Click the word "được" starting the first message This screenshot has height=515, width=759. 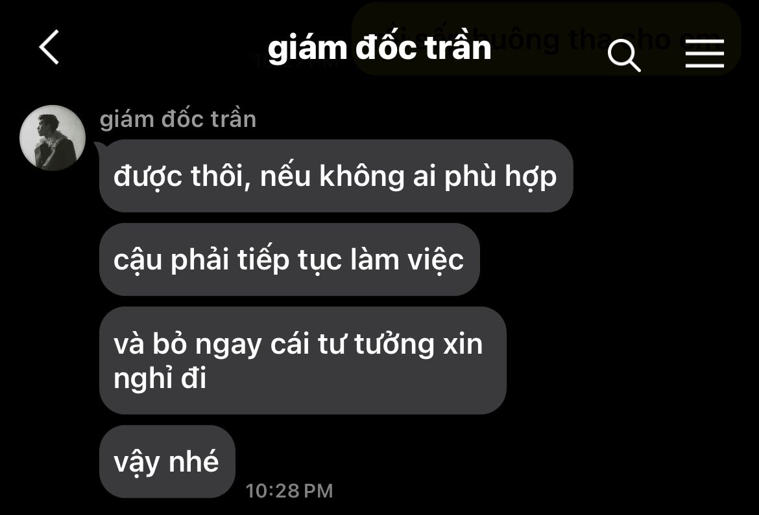(148, 176)
